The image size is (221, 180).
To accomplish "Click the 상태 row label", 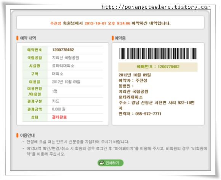I will pyautogui.click(x=35, y=117).
